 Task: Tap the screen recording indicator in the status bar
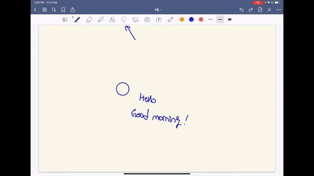point(258,2)
